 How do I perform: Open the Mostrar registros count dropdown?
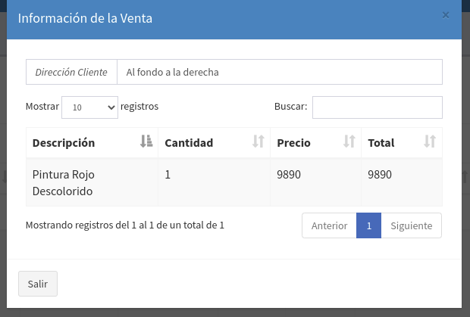(89, 107)
